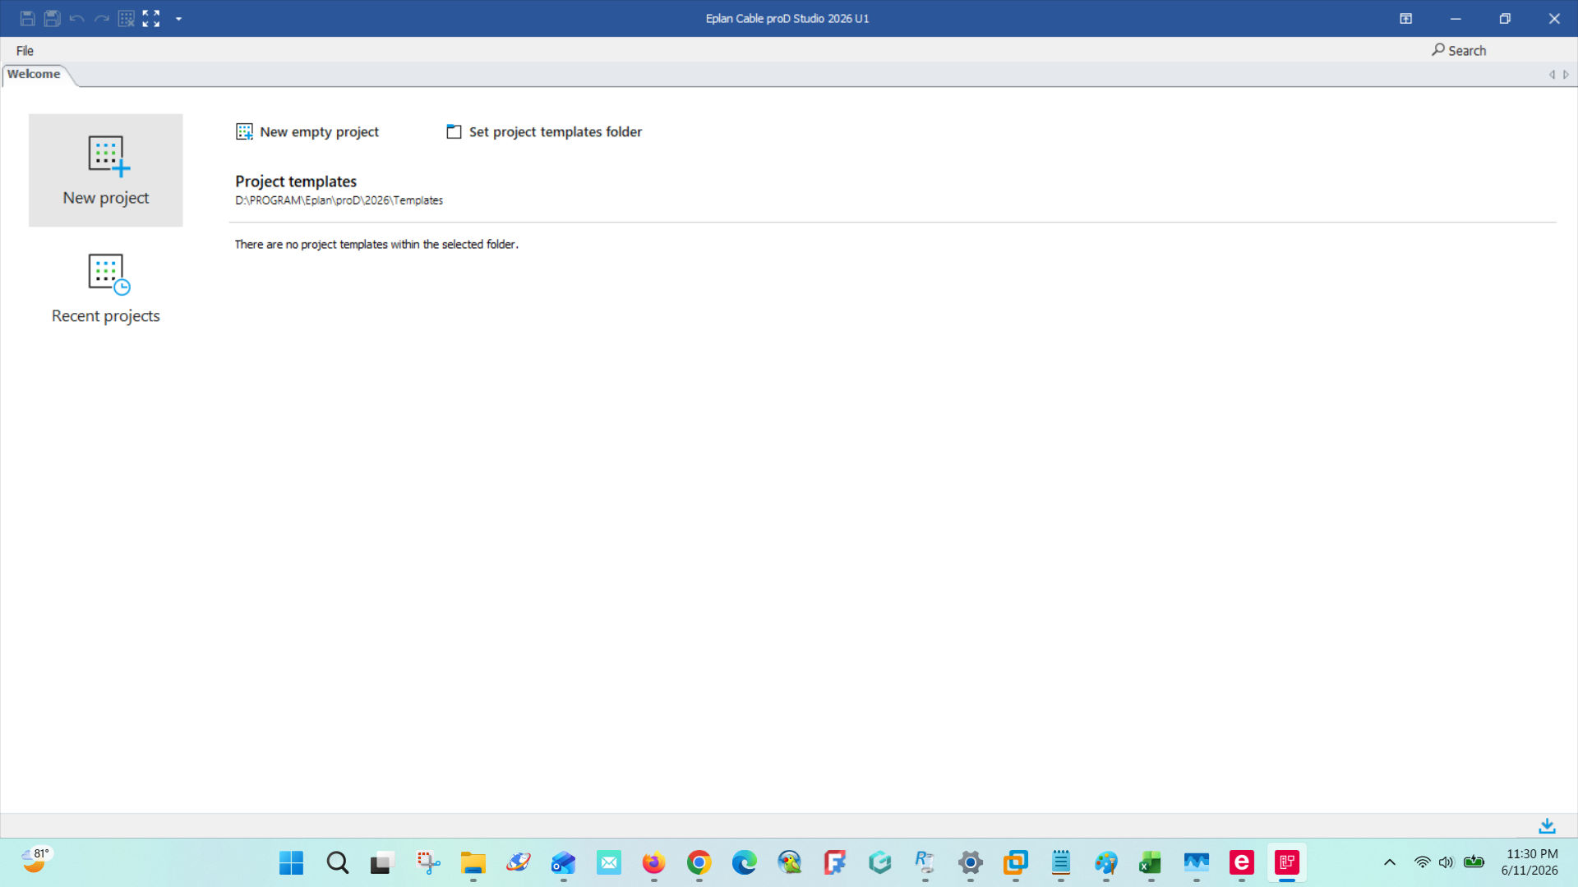Image resolution: width=1578 pixels, height=887 pixels.
Task: Open the red Eplan 'e' taskbar icon
Action: [x=1241, y=863]
